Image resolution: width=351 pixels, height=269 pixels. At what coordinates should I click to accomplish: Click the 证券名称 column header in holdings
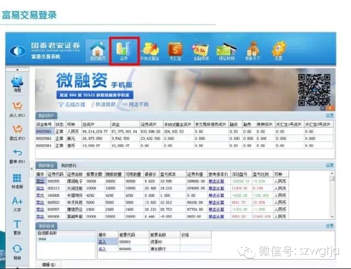coord(75,174)
